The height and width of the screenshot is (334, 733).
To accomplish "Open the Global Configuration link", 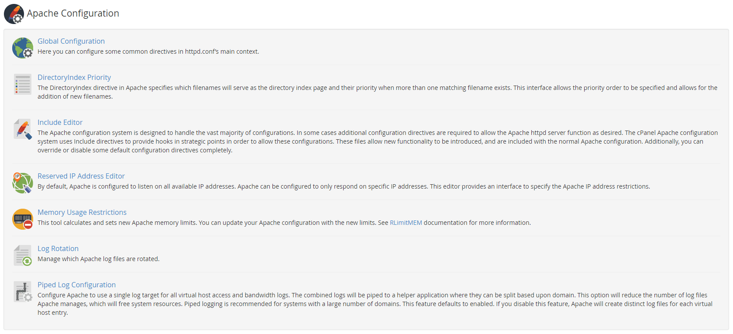I will tap(71, 41).
